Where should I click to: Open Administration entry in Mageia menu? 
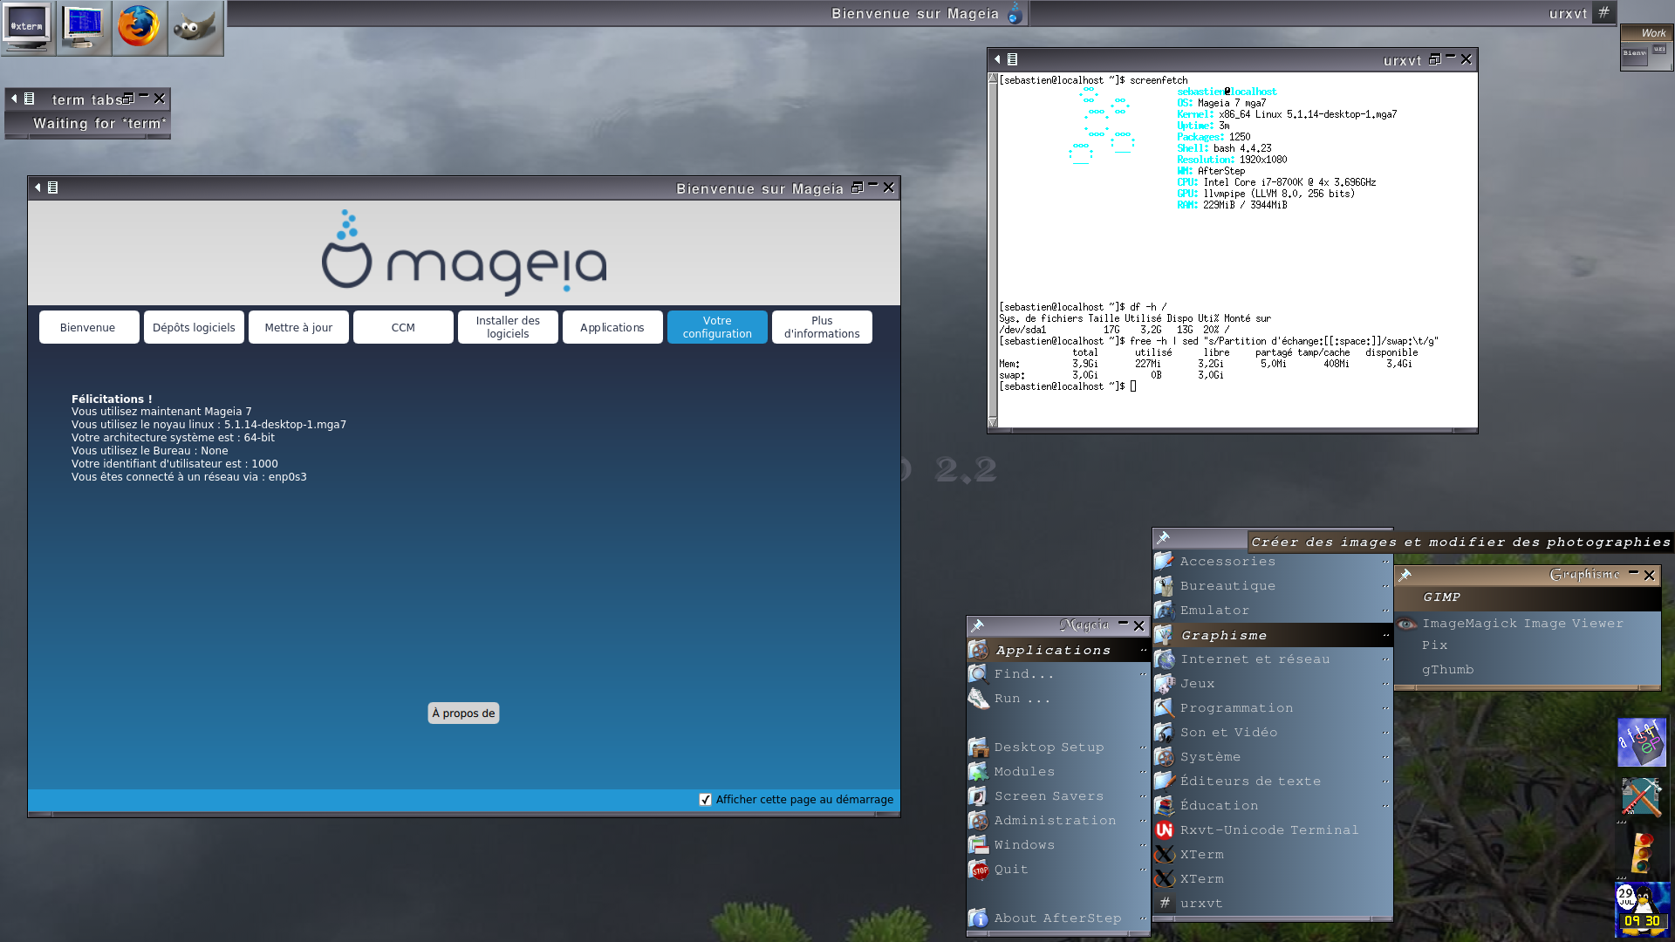tap(1058, 821)
